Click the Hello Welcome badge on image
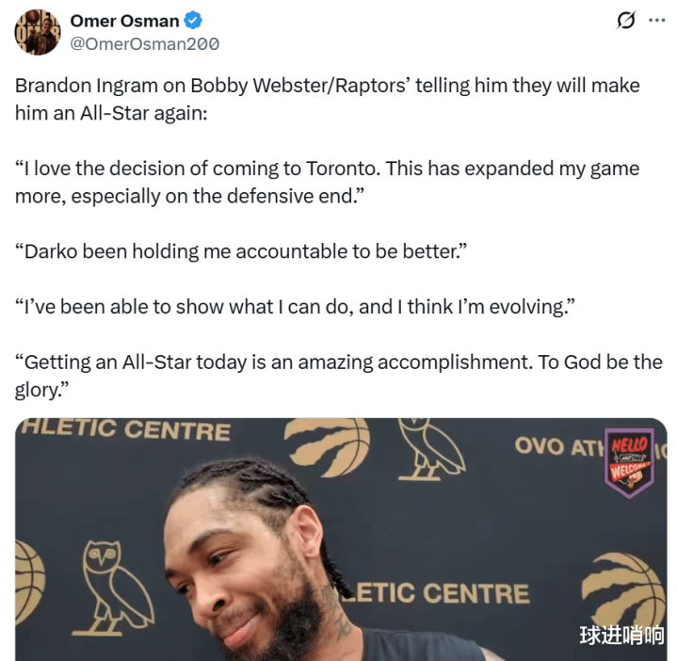 pyautogui.click(x=630, y=463)
